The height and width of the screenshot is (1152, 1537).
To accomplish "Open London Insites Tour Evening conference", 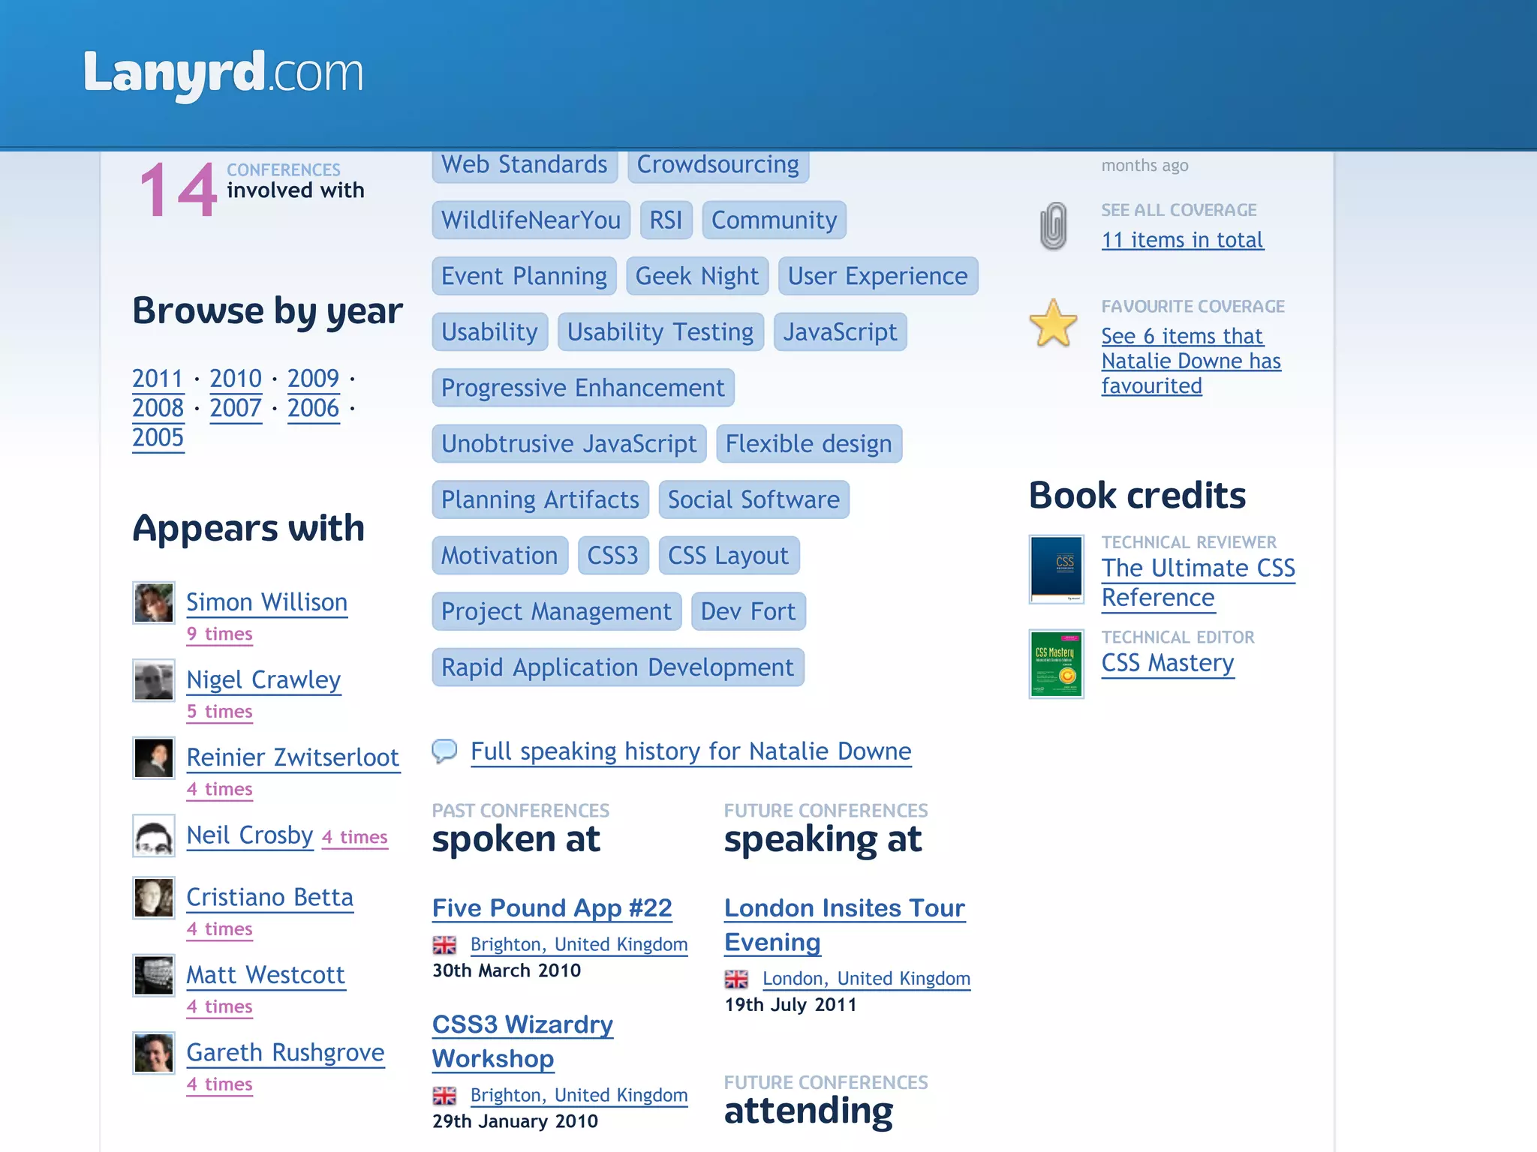I will pos(845,925).
